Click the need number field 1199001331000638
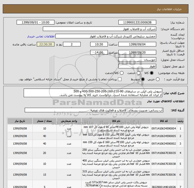194x188 pixels. pos(137,22)
